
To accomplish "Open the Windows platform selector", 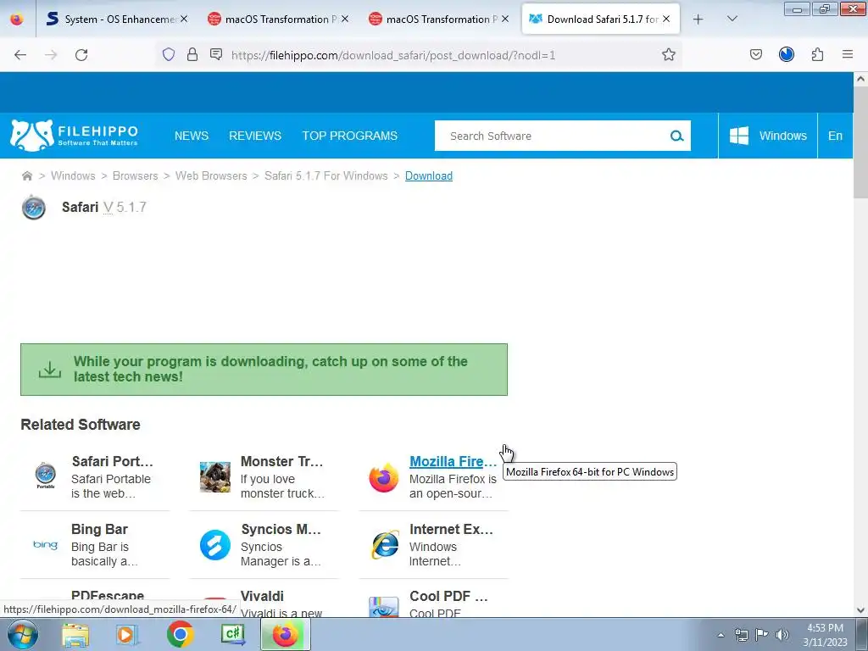I will pyautogui.click(x=768, y=136).
